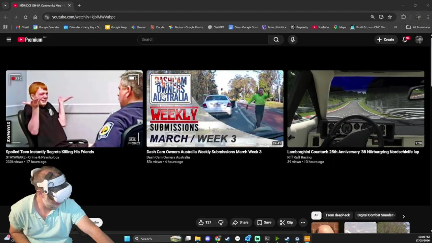Screen dimensions: 432x243
Task: Reload the page in Chrome
Action: (25, 17)
